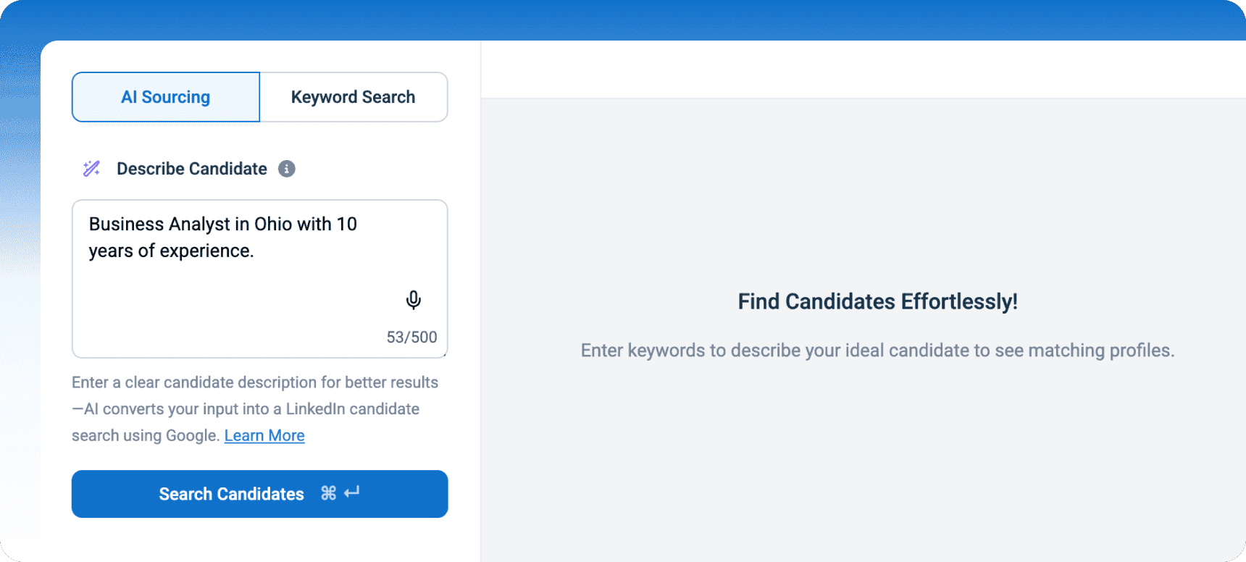This screenshot has width=1246, height=562.
Task: Click the magic wand icon beside Describe Candidate
Action: click(x=91, y=168)
